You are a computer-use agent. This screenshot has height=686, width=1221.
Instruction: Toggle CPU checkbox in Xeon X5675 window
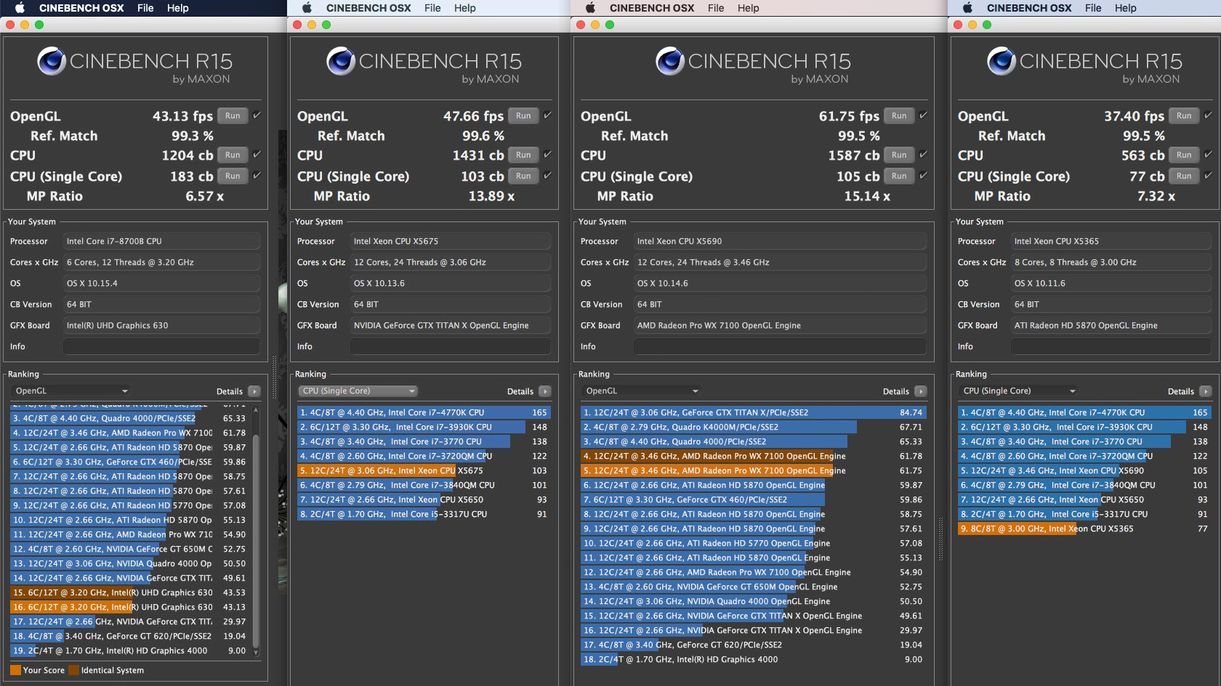(x=547, y=154)
